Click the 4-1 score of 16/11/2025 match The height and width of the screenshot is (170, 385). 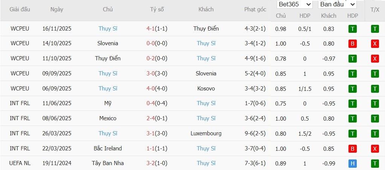pyautogui.click(x=151, y=29)
